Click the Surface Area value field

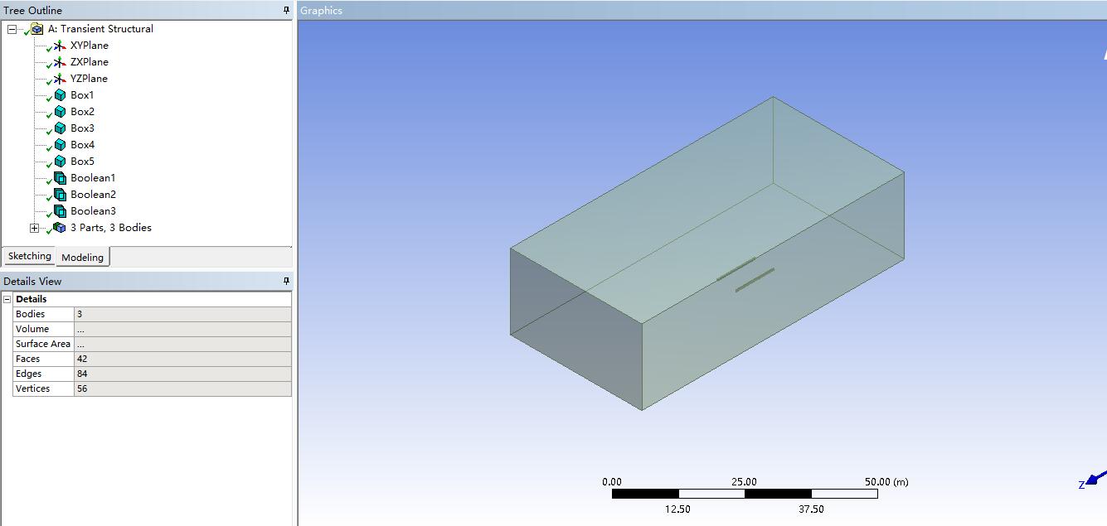tap(182, 344)
